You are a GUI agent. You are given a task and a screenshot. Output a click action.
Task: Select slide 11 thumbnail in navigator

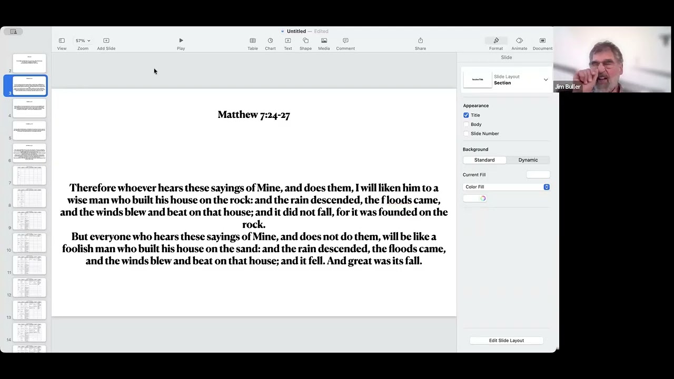[29, 265]
